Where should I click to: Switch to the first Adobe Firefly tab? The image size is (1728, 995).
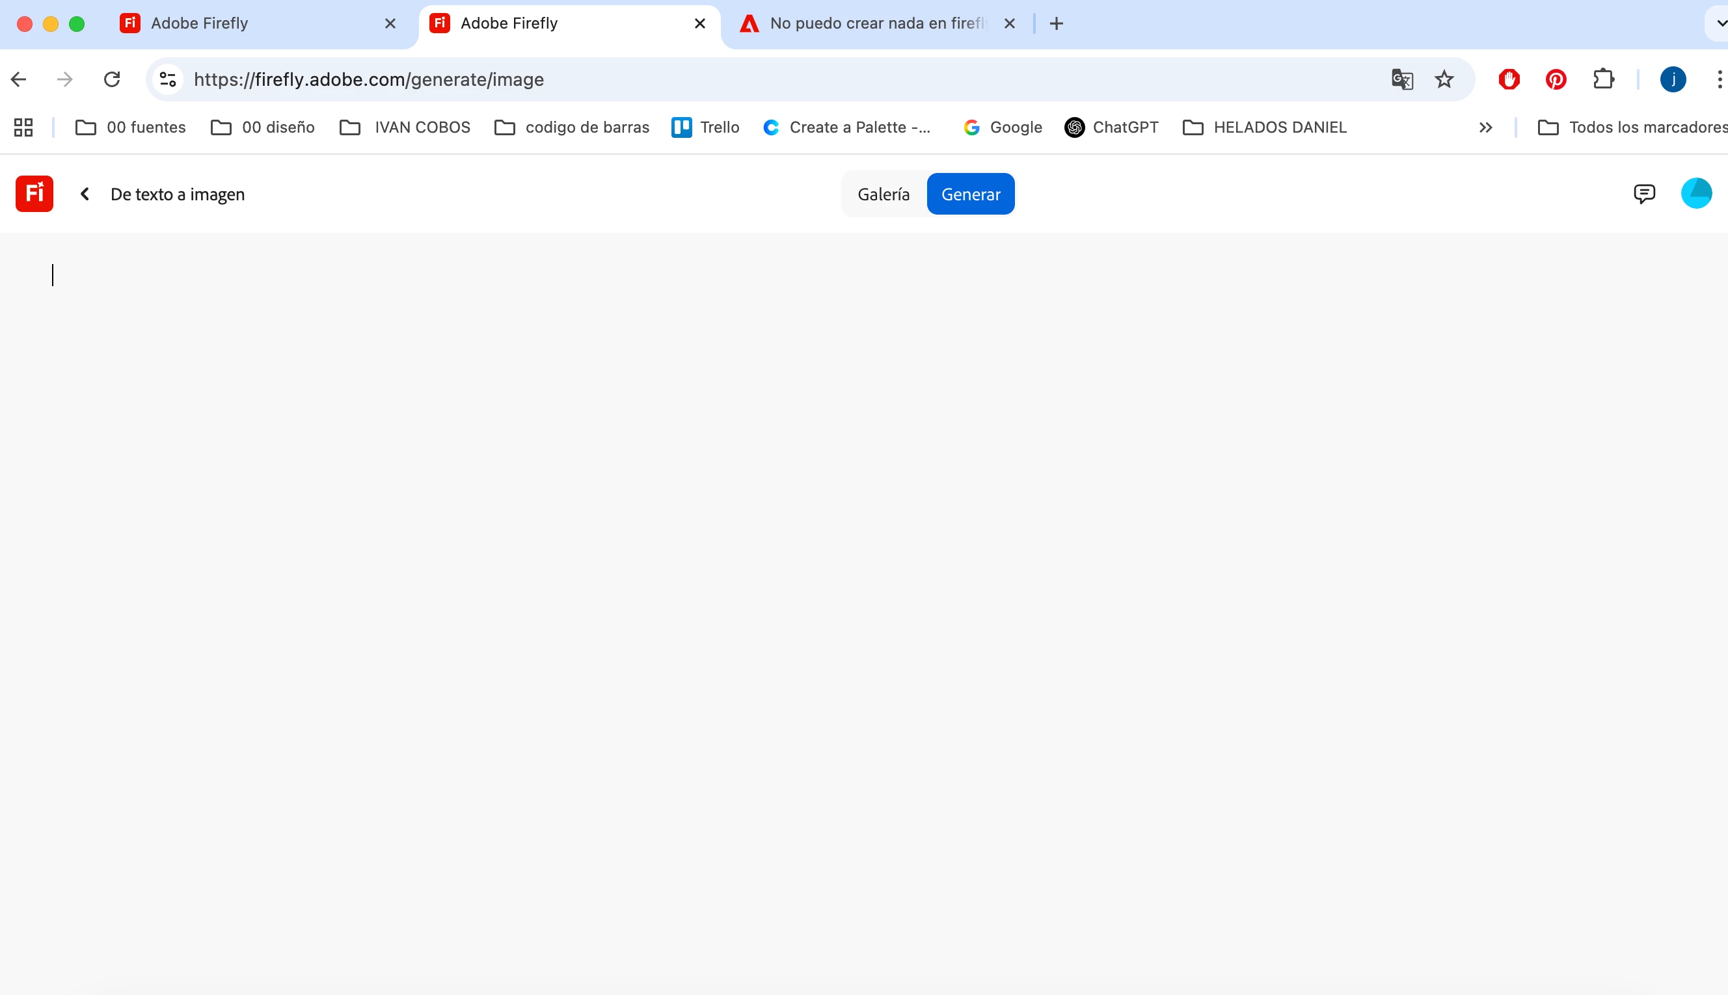point(200,23)
